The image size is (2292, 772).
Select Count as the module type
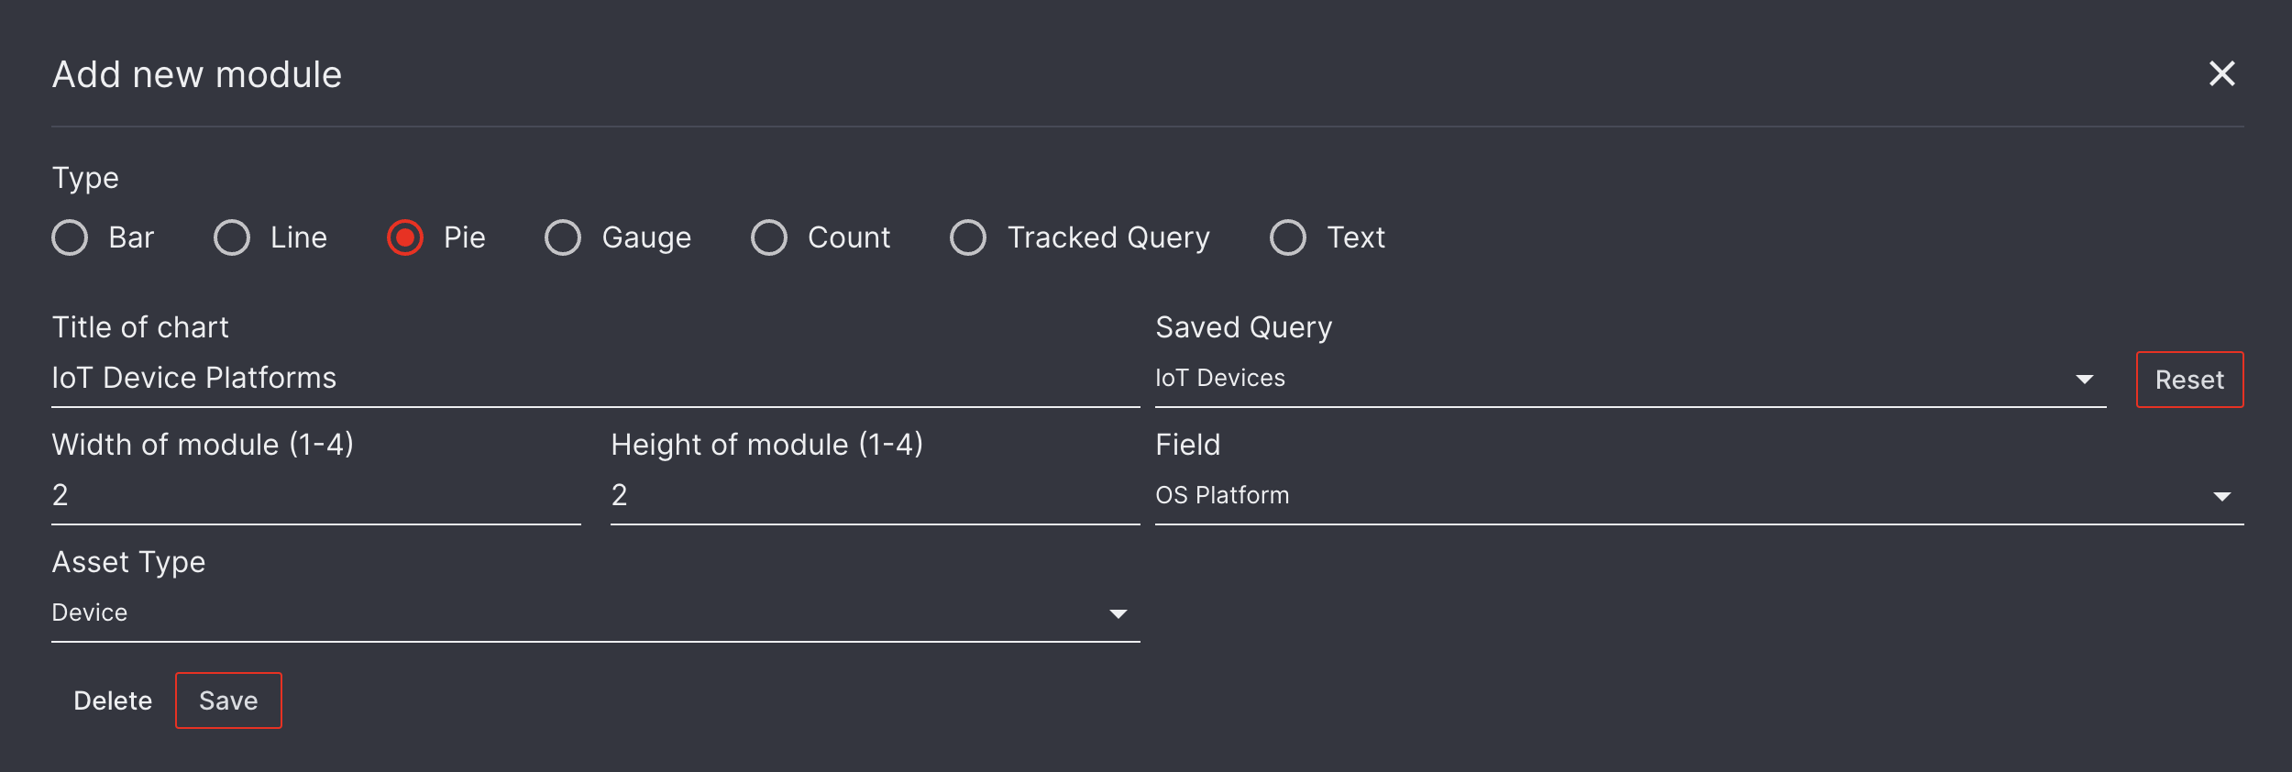(x=769, y=237)
